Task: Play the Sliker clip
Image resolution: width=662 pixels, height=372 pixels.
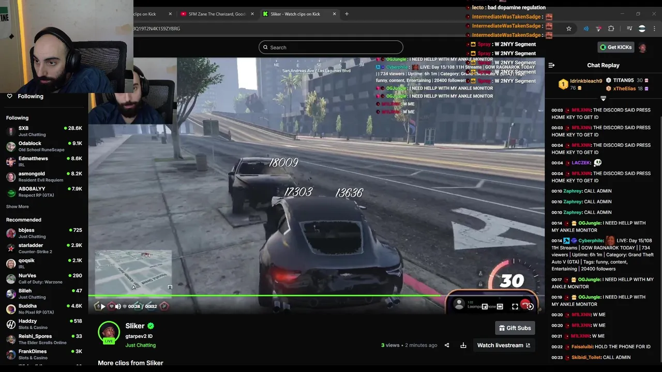Action: pyautogui.click(x=103, y=306)
